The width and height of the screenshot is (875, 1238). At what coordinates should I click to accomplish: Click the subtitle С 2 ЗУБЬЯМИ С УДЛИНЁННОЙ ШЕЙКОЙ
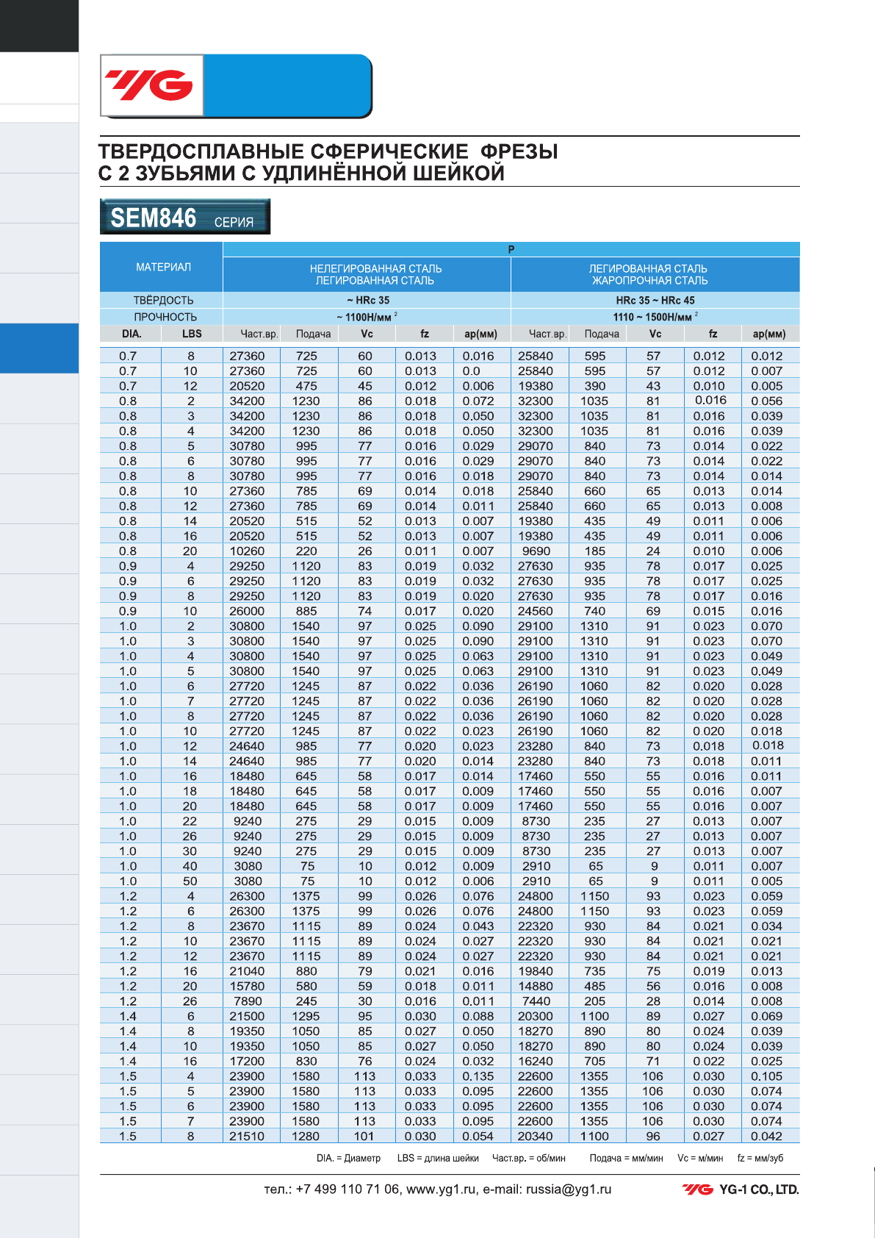[301, 173]
